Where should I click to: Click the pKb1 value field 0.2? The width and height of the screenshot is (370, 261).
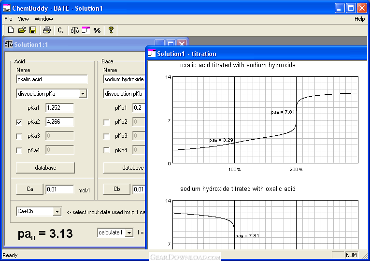(139, 108)
